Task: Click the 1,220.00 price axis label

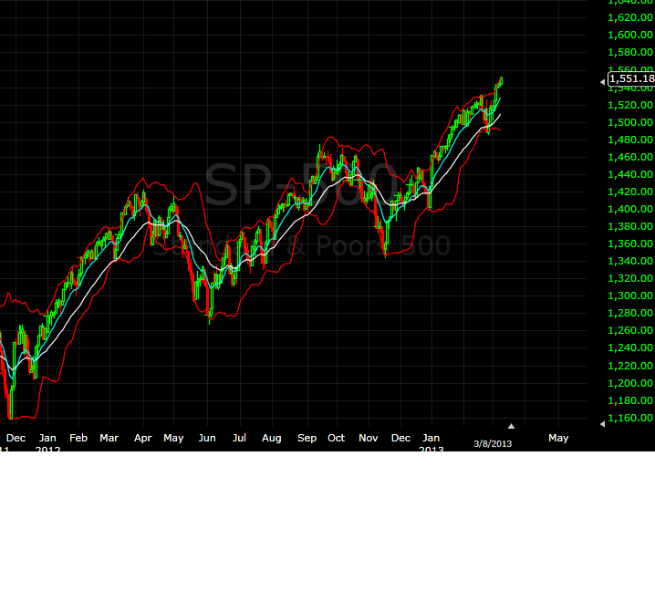Action: point(630,366)
